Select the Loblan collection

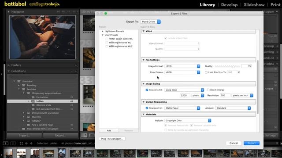tap(42, 101)
